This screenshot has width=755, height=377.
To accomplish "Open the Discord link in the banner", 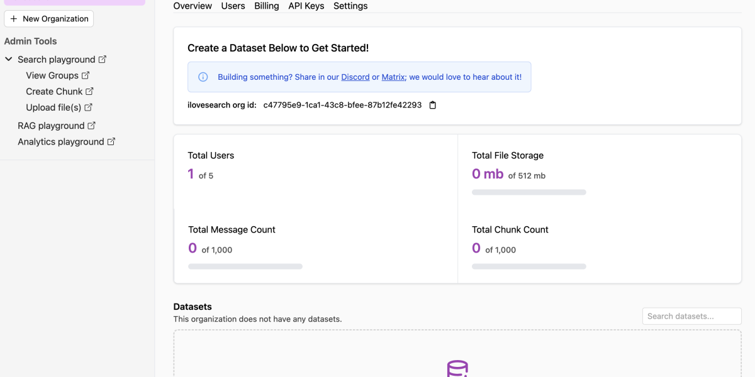I will point(355,77).
